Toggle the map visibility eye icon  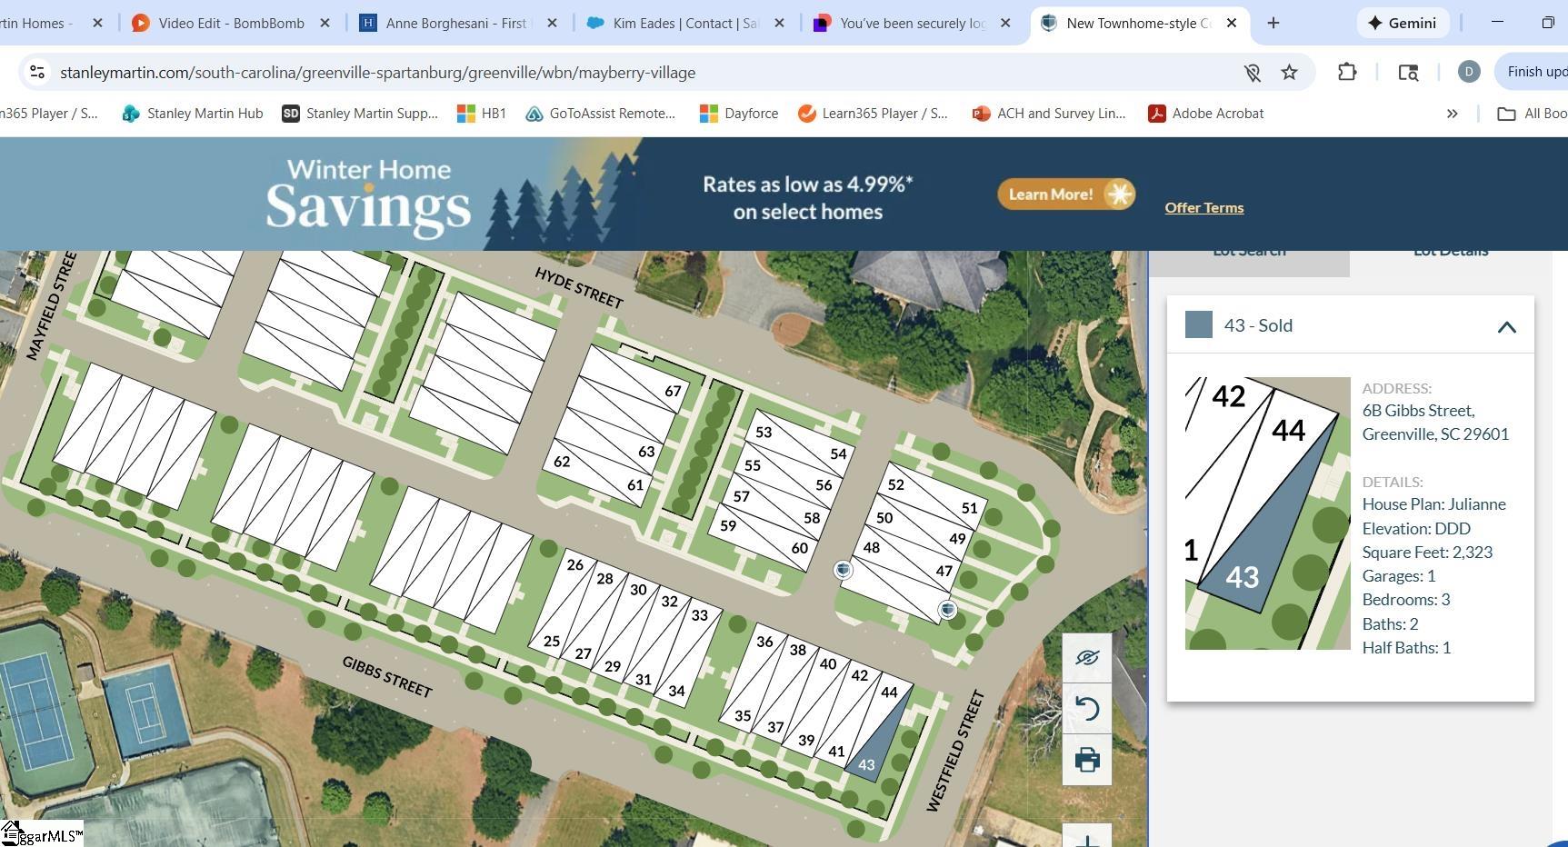[1087, 658]
